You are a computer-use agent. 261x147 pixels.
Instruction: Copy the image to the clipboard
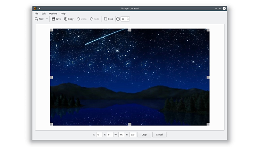tap(69, 19)
